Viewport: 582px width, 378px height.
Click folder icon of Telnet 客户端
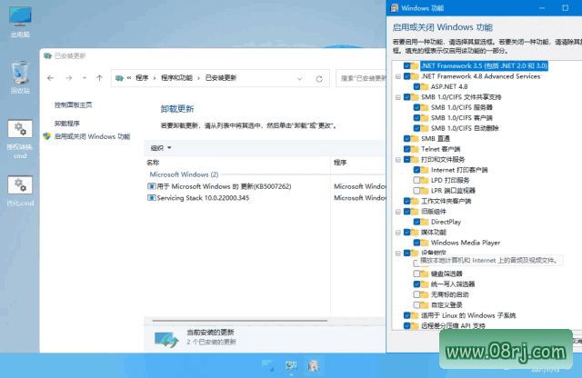(x=415, y=149)
